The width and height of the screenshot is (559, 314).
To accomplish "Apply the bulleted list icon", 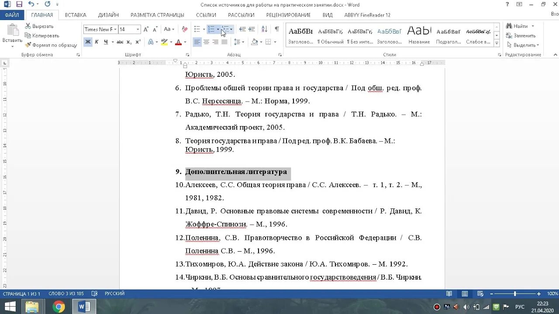I will coord(197,29).
